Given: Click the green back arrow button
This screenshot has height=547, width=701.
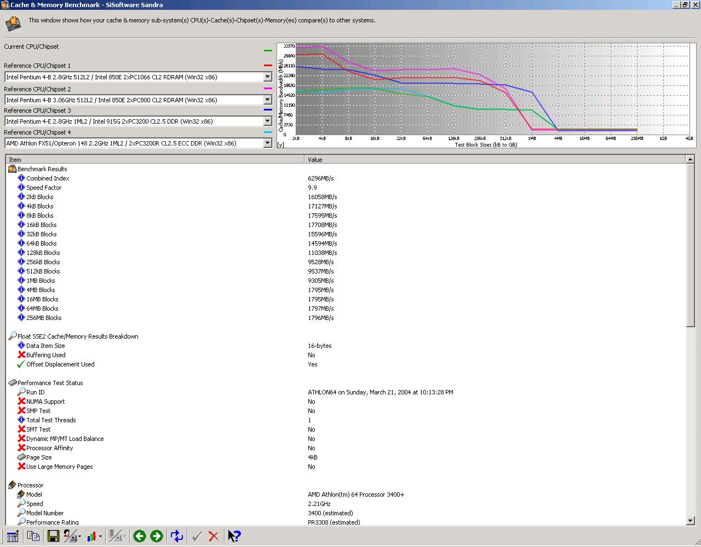Looking at the screenshot, I should [x=139, y=536].
